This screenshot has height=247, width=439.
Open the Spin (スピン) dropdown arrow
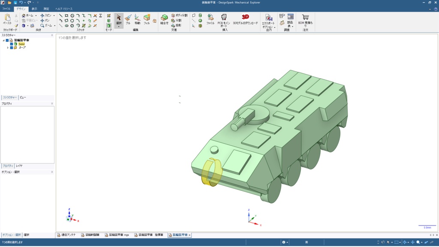54,16
